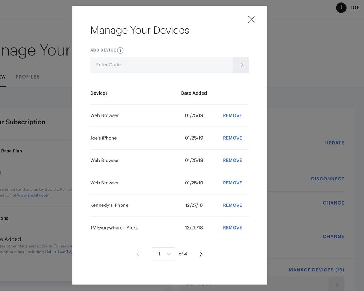This screenshot has height=291, width=364.
Task: Click the arrow in the background code field
Action: coord(336,284)
